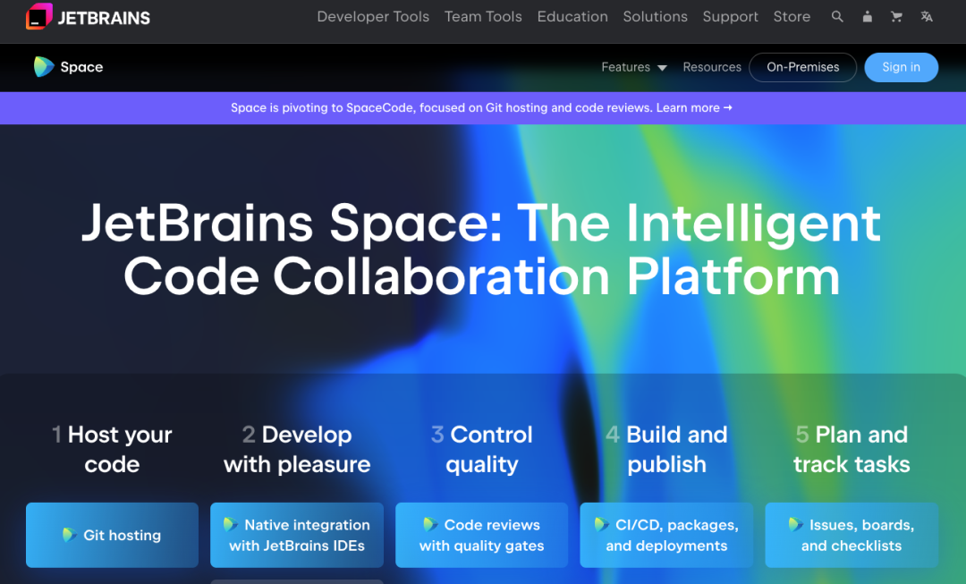Open the site search magnifier icon
Viewport: 966px width, 584px height.
(836, 17)
